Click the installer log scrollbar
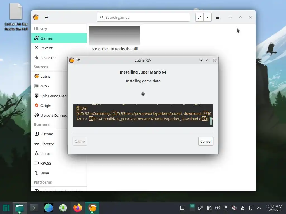 211,121
